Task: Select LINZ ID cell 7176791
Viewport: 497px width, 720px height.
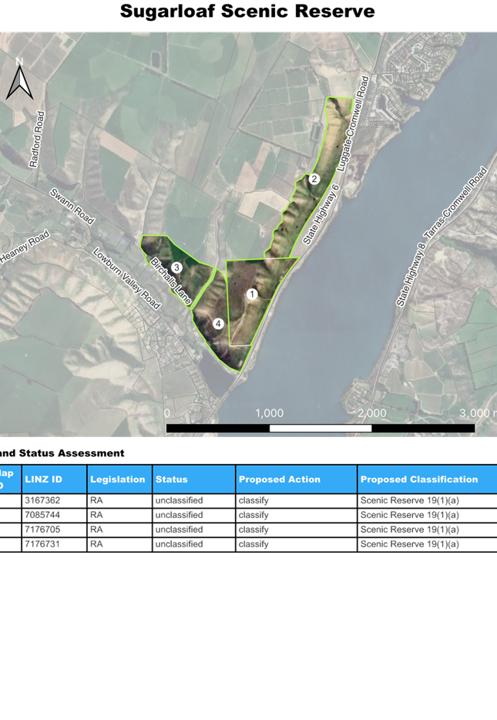Action: click(43, 544)
